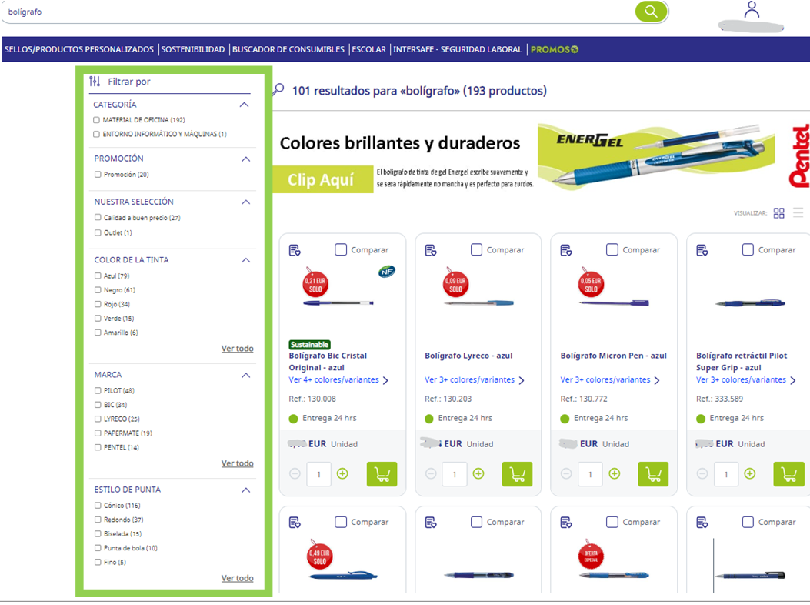Collapse the Categoría filter section
810x605 pixels.
[x=245, y=105]
